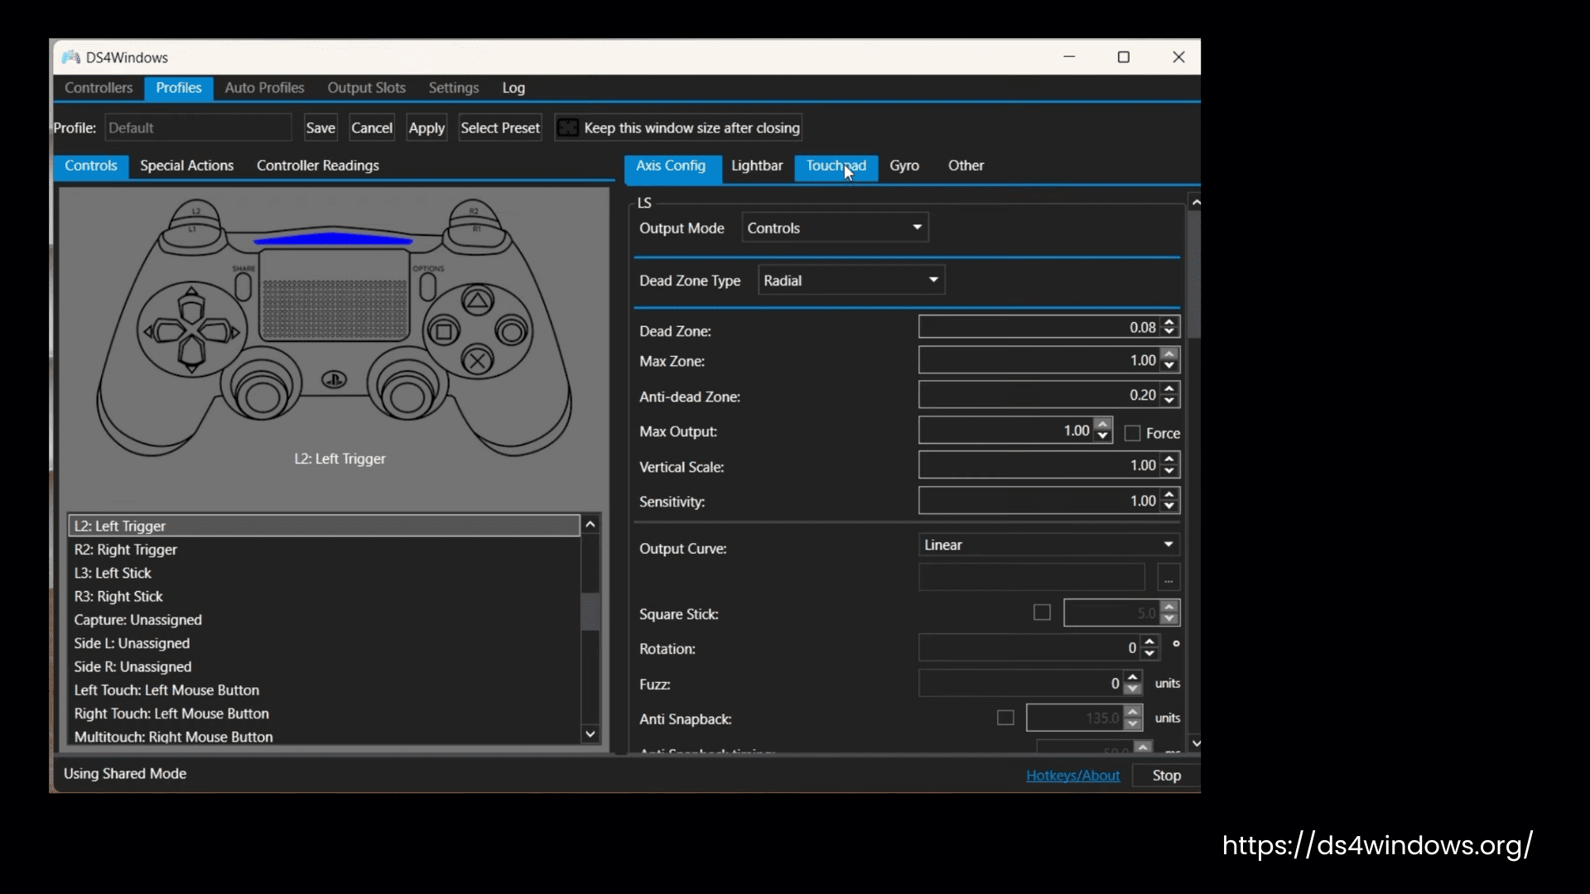Select the R2 trigger on controller diagram
Image resolution: width=1590 pixels, height=894 pixels.
(x=474, y=212)
